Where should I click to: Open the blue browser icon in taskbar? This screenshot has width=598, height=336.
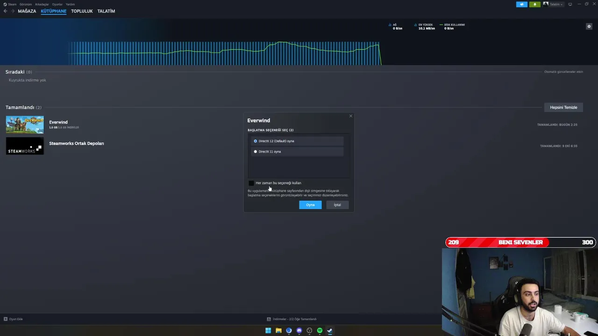pyautogui.click(x=289, y=330)
